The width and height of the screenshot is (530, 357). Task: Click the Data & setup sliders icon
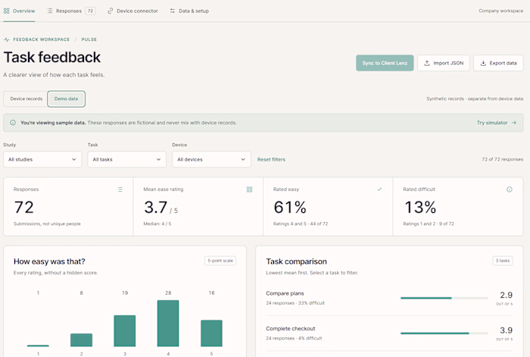click(x=173, y=11)
